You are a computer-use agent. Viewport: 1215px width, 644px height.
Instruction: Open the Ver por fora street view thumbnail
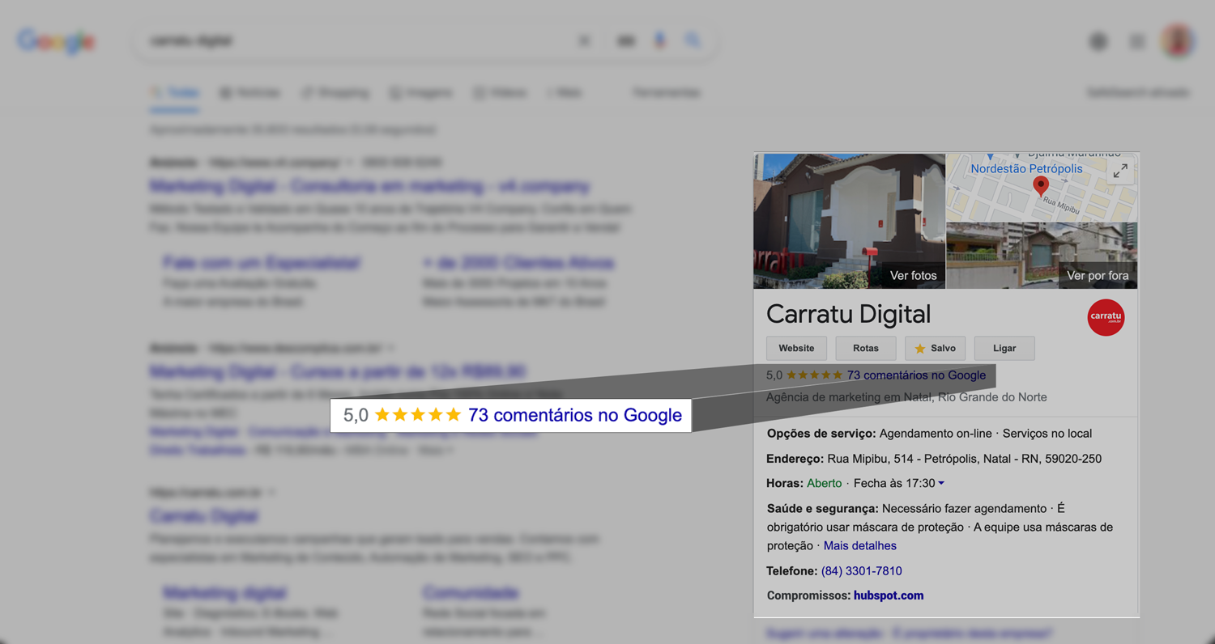tap(1042, 256)
